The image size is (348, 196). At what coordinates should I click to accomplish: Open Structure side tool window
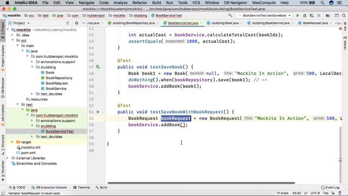tap(3, 144)
